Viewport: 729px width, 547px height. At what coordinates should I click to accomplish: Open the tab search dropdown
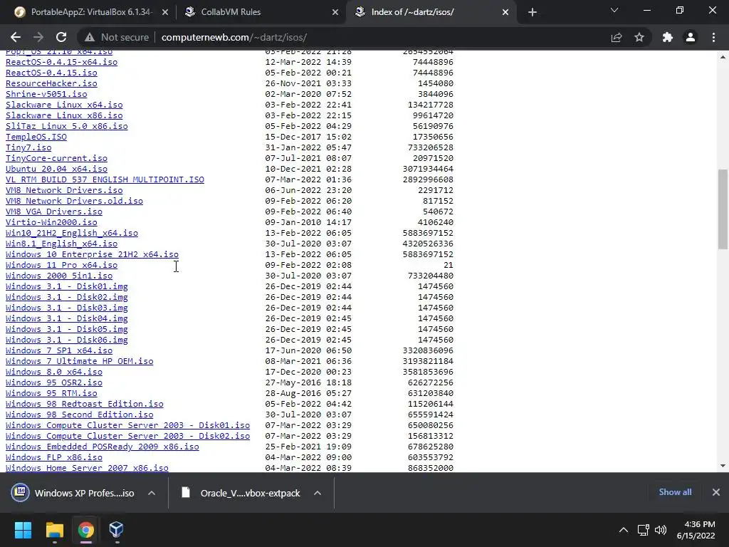pos(614,10)
